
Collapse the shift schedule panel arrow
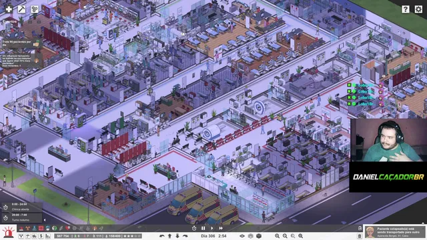tap(45, 220)
